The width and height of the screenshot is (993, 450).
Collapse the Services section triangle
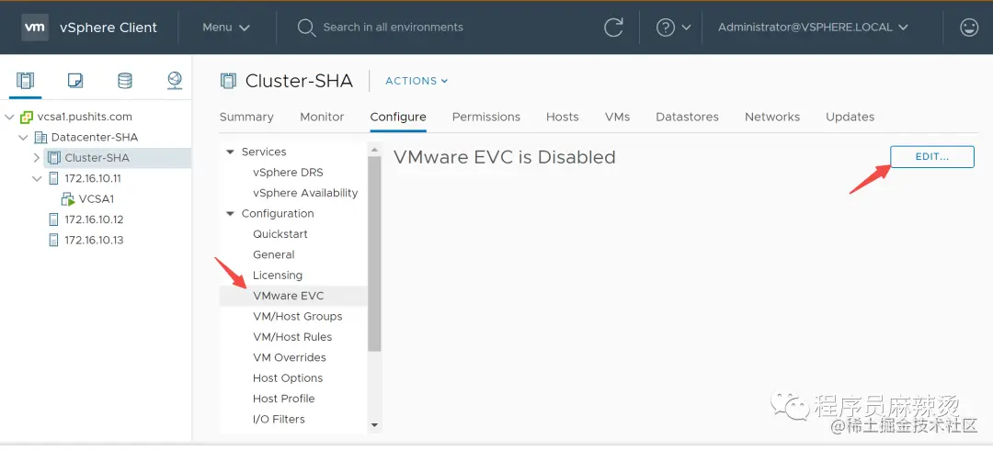coord(231,152)
